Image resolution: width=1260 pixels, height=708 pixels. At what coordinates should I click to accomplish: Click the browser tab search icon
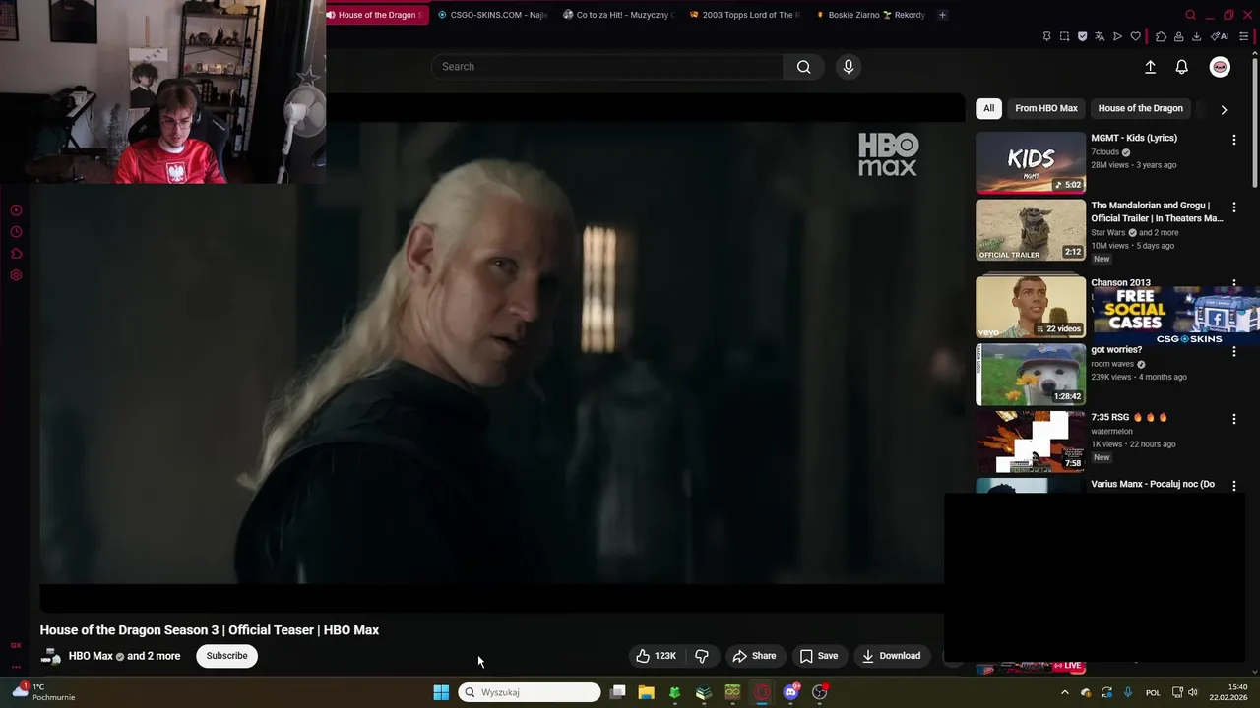pyautogui.click(x=1190, y=15)
